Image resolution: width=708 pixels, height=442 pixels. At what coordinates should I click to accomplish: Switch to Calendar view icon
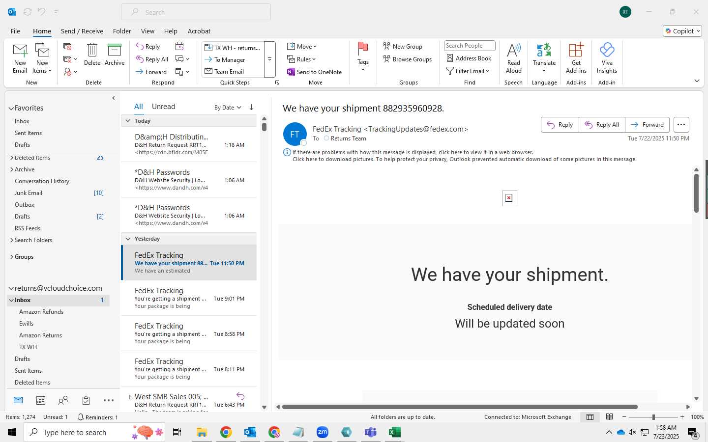[41, 400]
